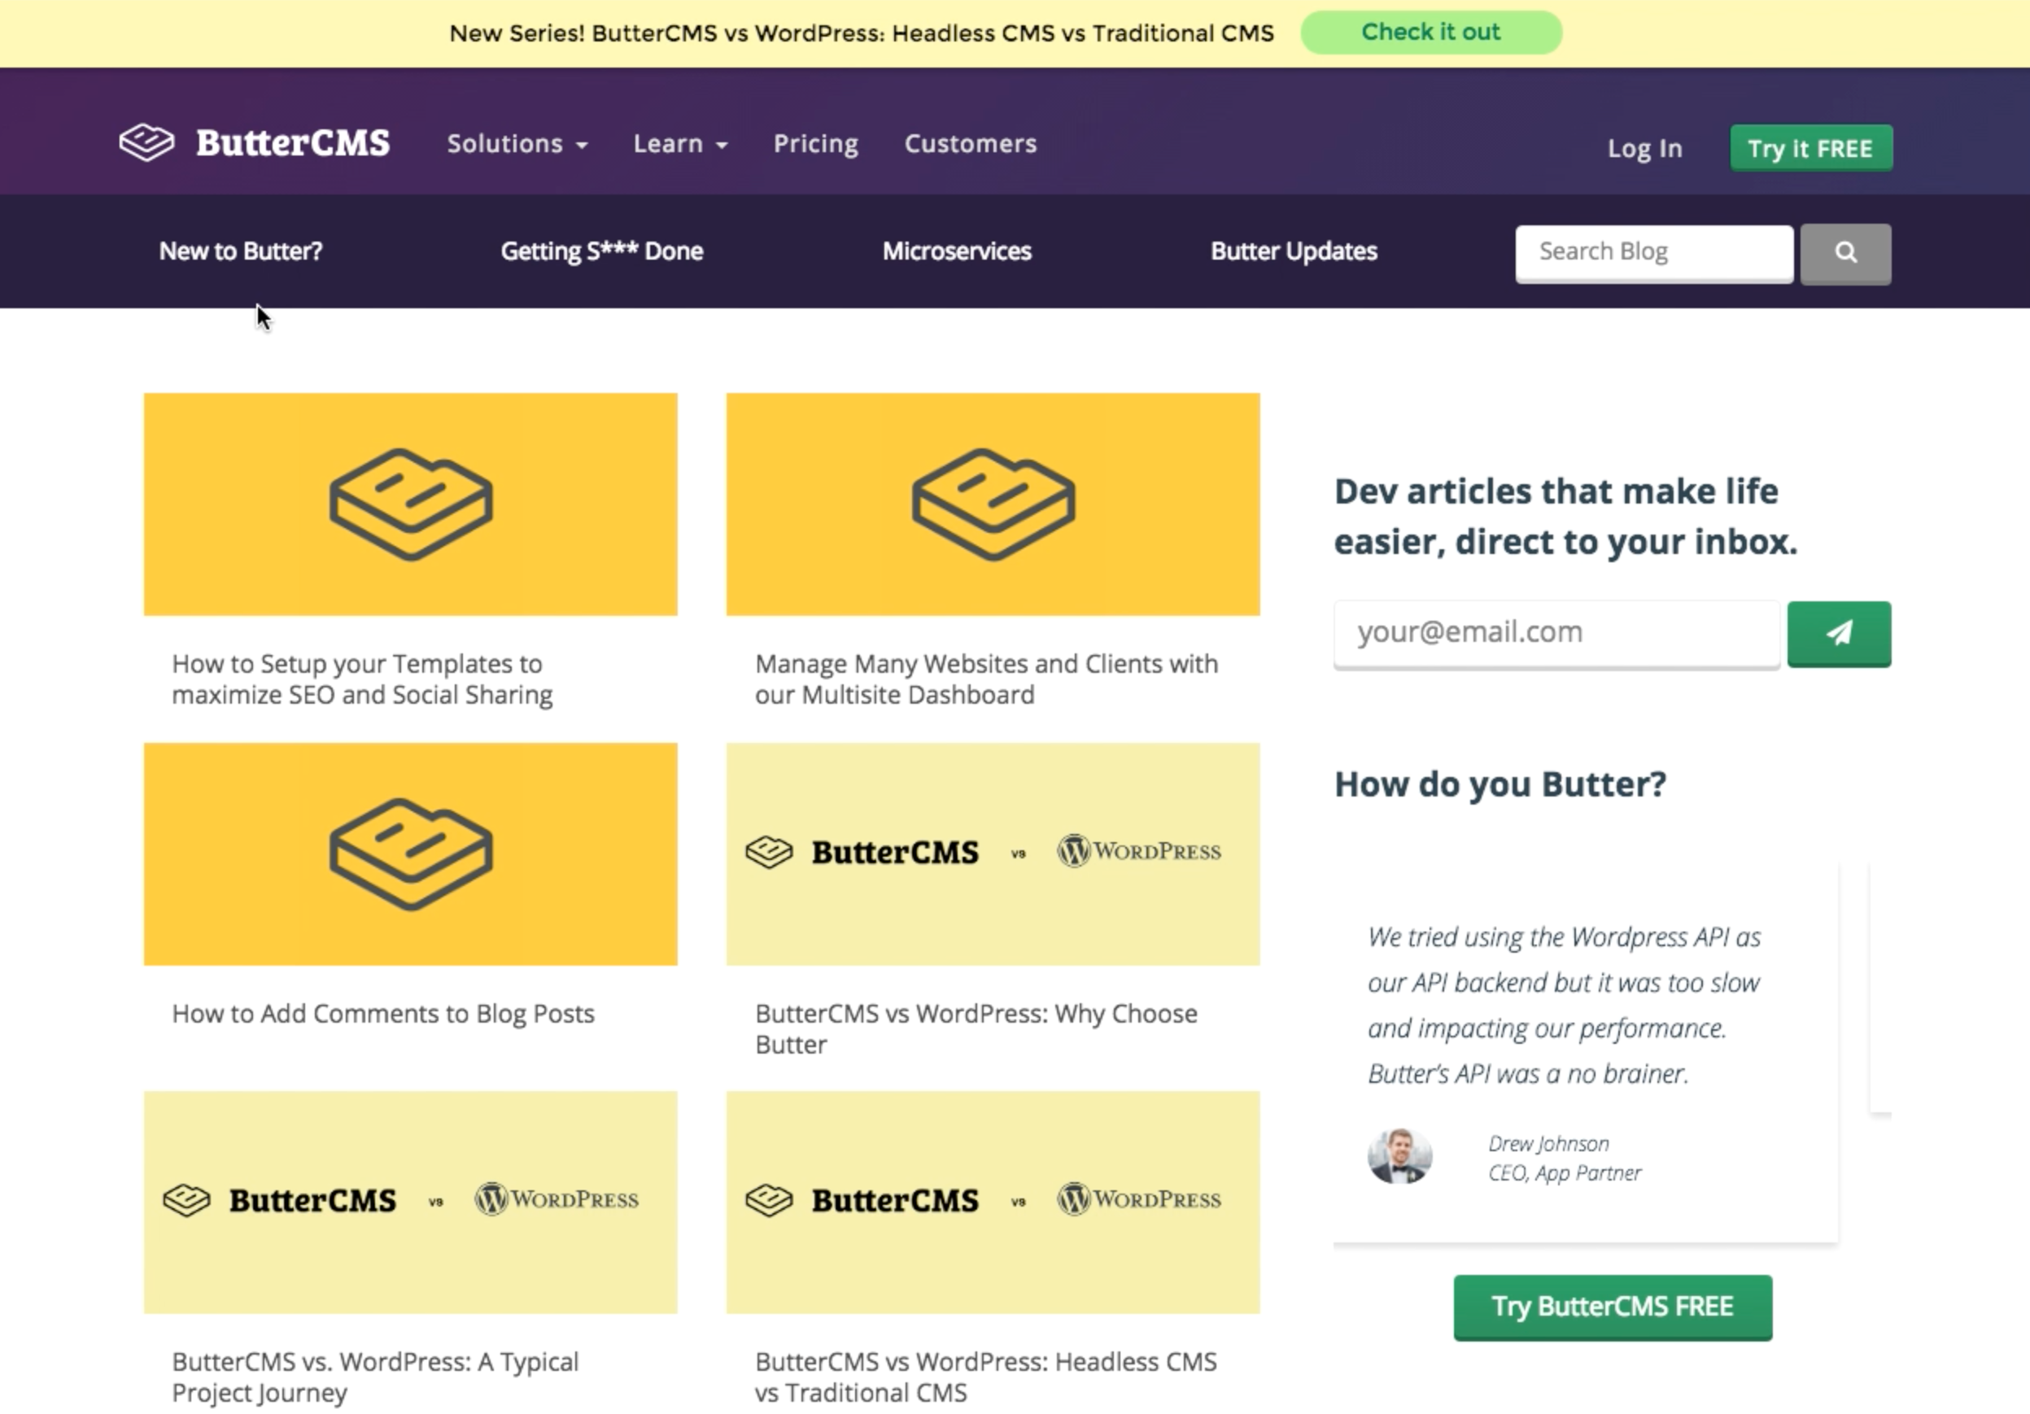The image size is (2030, 1414).
Task: Click the Try it FREE button
Action: [x=1811, y=148]
